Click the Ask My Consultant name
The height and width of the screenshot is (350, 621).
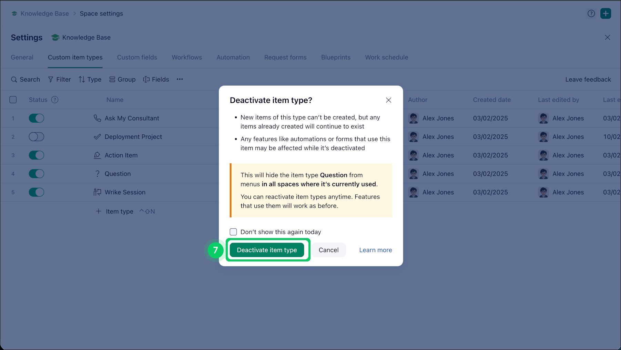[x=132, y=118]
